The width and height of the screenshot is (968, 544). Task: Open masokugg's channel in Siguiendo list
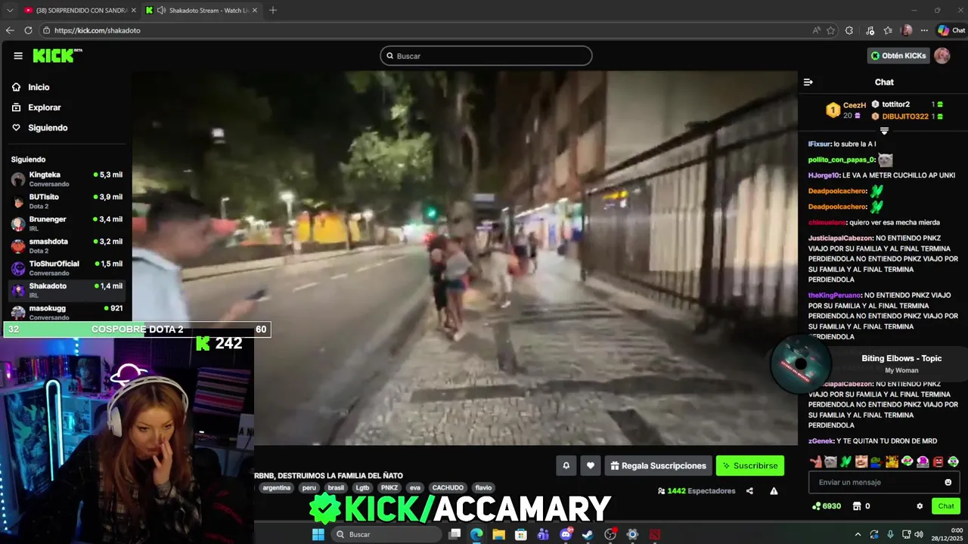tap(67, 312)
